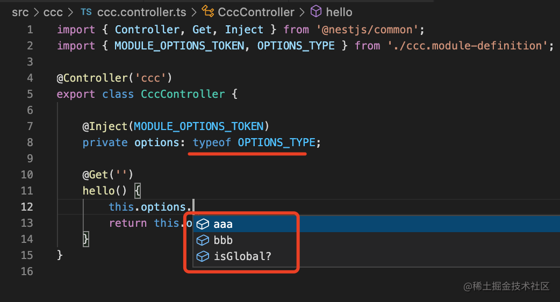560x302 pixels.
Task: Expand the ccc folder breadcrumb
Action: (x=54, y=12)
